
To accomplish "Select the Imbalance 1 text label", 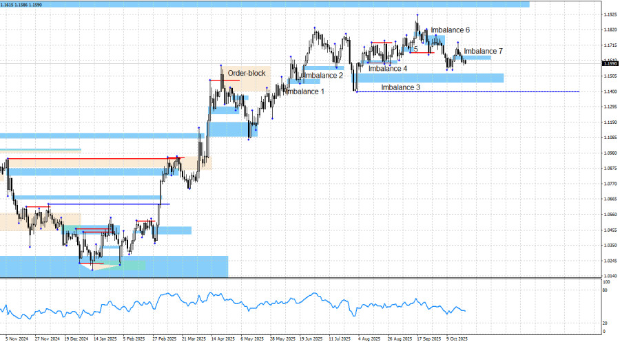I will coord(304,92).
